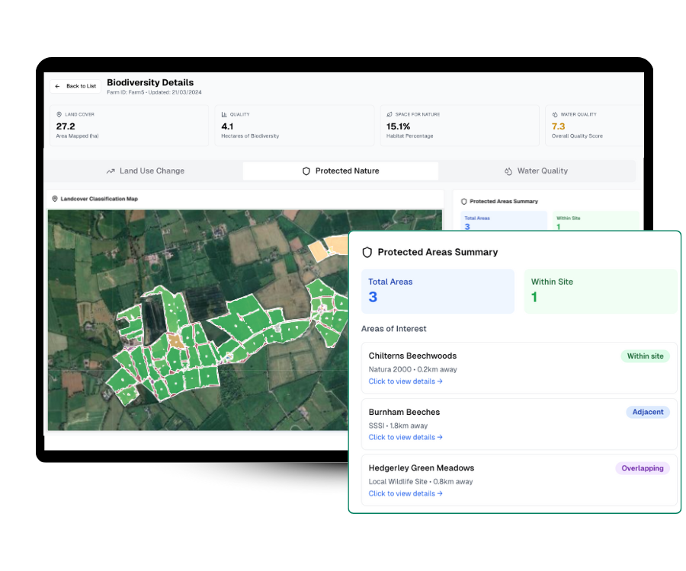Viewport: 686px width, 571px height.
Task: Click the Quality bar chart icon
Action: tap(224, 114)
